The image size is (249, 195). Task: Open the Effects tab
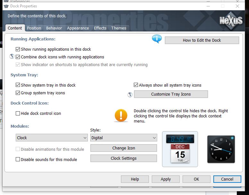(x=100, y=28)
